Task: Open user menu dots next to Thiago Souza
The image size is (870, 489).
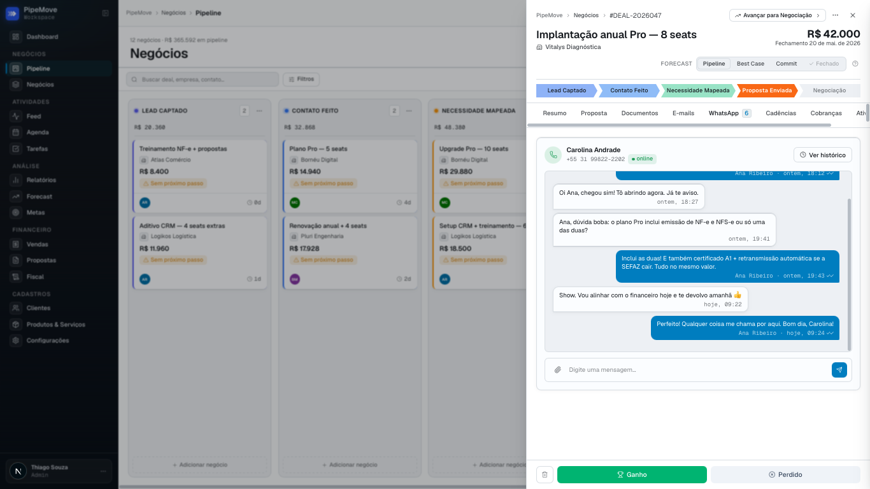Action: 103,471
